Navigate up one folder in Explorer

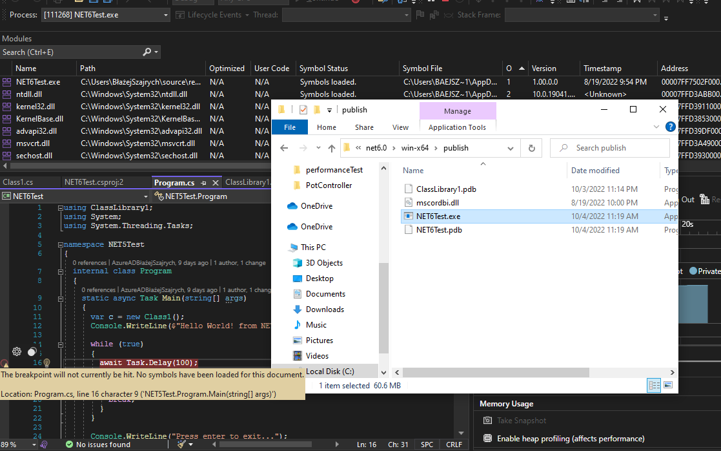pyautogui.click(x=331, y=147)
